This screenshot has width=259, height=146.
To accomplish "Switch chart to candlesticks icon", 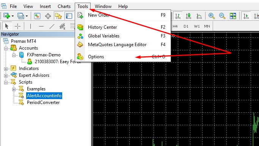I will click(188, 16).
